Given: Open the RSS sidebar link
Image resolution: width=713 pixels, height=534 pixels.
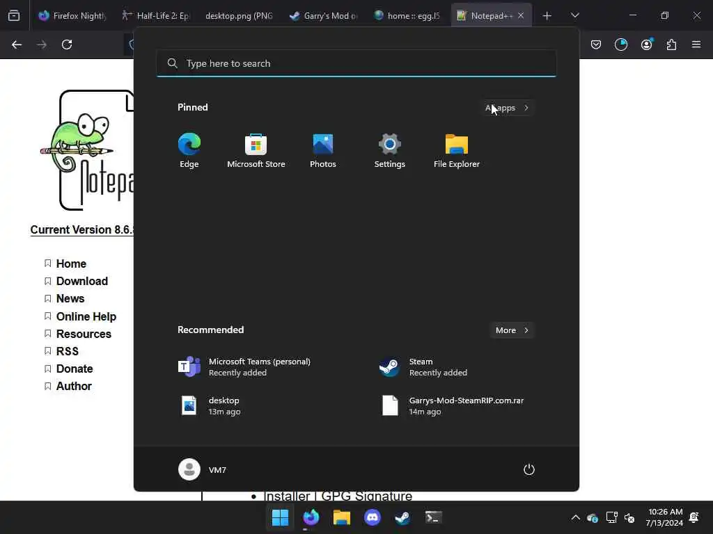Looking at the screenshot, I should point(68,351).
